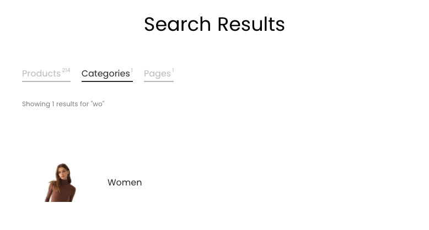
Task: Open the Women category thumbnail image
Action: [60, 183]
